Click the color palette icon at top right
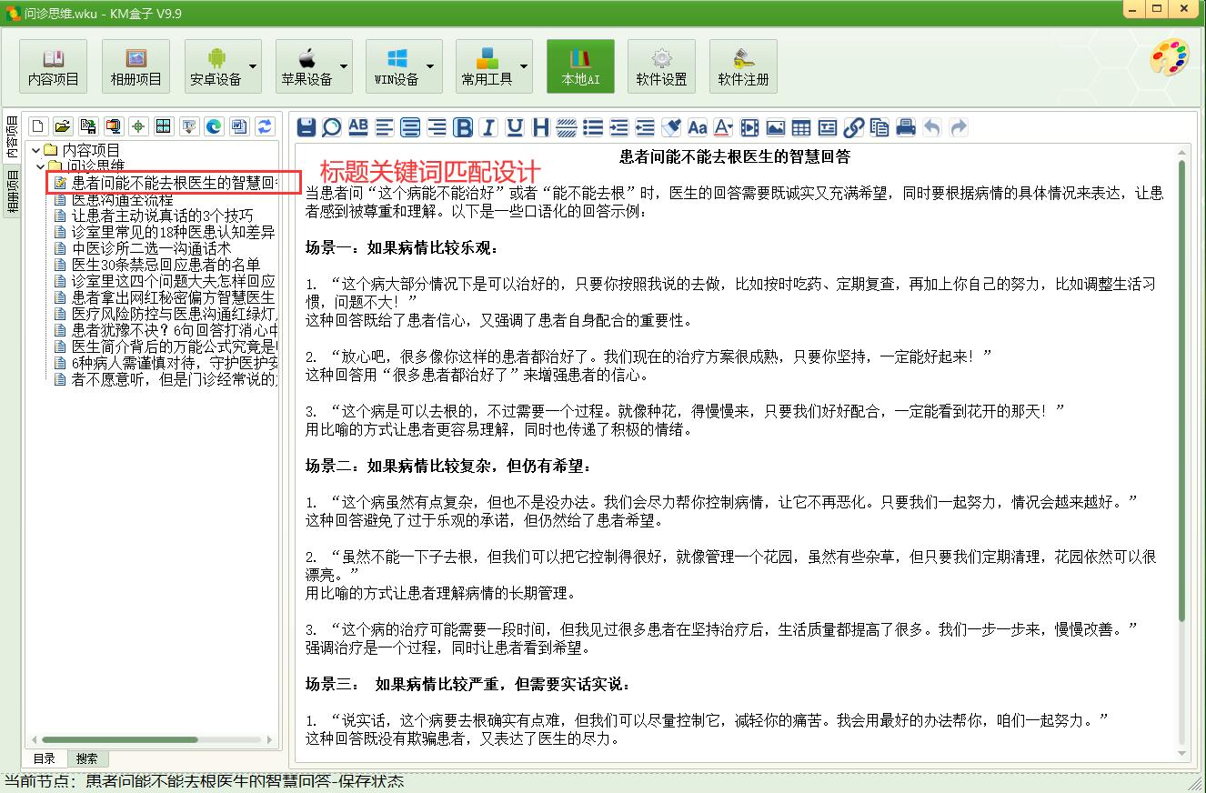Image resolution: width=1206 pixels, height=793 pixels. pyautogui.click(x=1169, y=58)
